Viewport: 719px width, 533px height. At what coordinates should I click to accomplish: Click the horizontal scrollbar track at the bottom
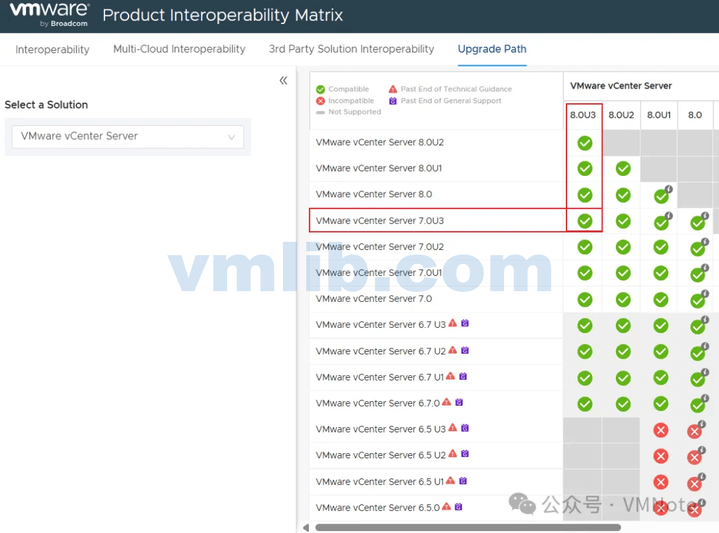(466, 527)
